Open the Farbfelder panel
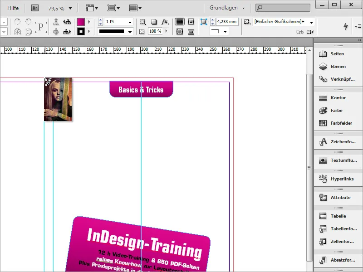The height and width of the screenshot is (272, 363). pos(338,123)
